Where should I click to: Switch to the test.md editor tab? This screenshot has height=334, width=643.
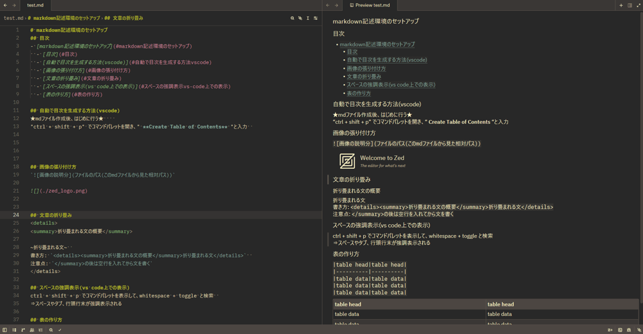[35, 5]
